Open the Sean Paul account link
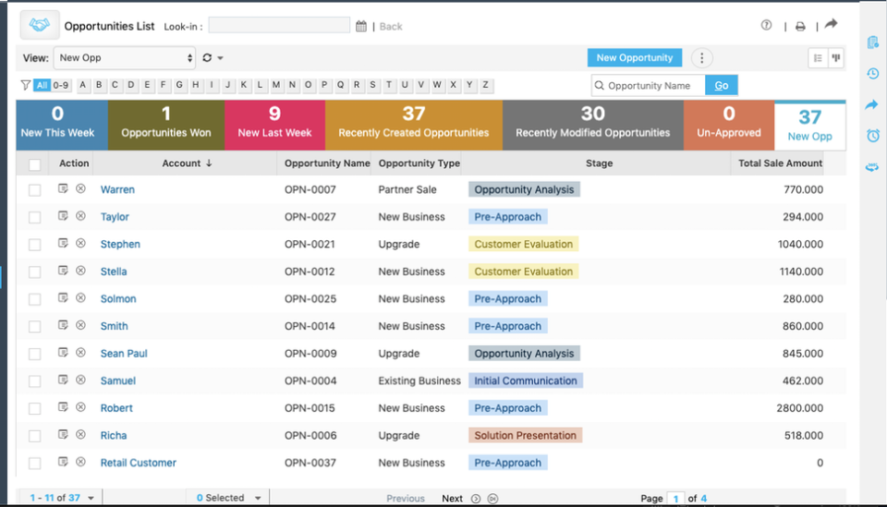This screenshot has width=887, height=507. 124,354
